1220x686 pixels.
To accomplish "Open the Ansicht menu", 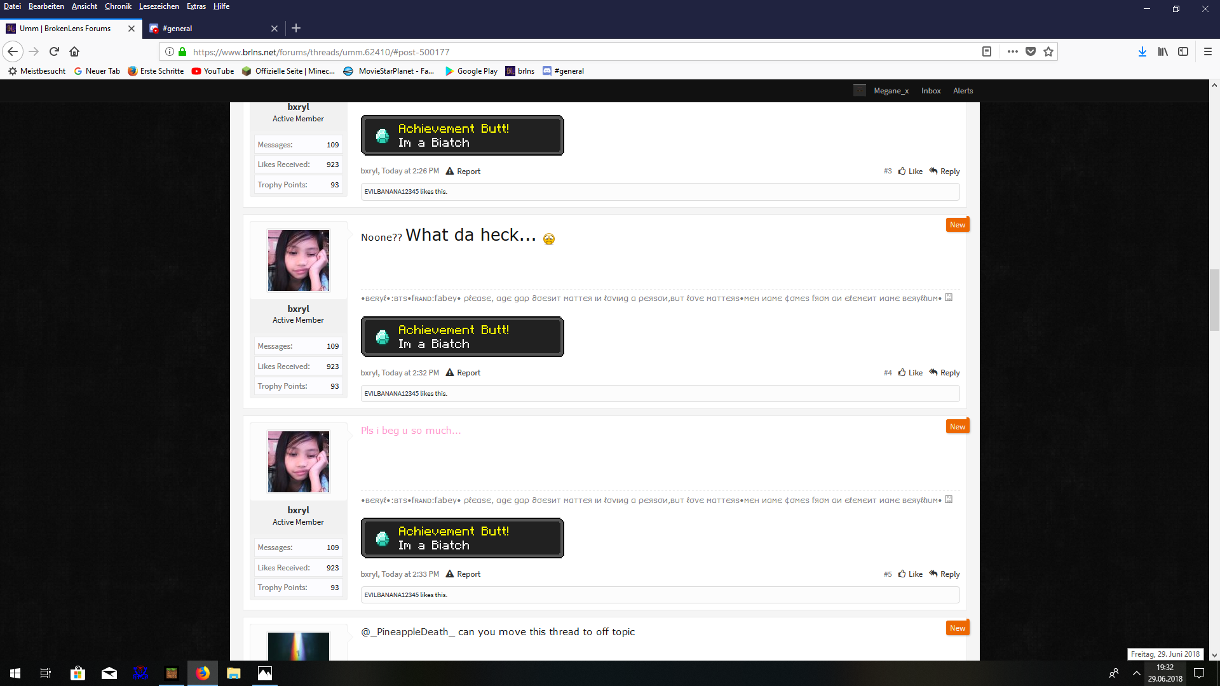I will (85, 6).
